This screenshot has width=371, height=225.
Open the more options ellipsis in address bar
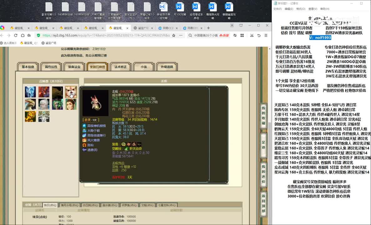coord(181,35)
